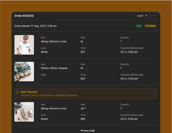Click the Pattern Winter Sweater item name

coord(54,68)
